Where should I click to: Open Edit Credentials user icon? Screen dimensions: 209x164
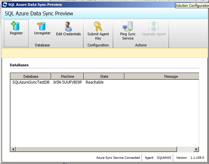tap(68, 26)
